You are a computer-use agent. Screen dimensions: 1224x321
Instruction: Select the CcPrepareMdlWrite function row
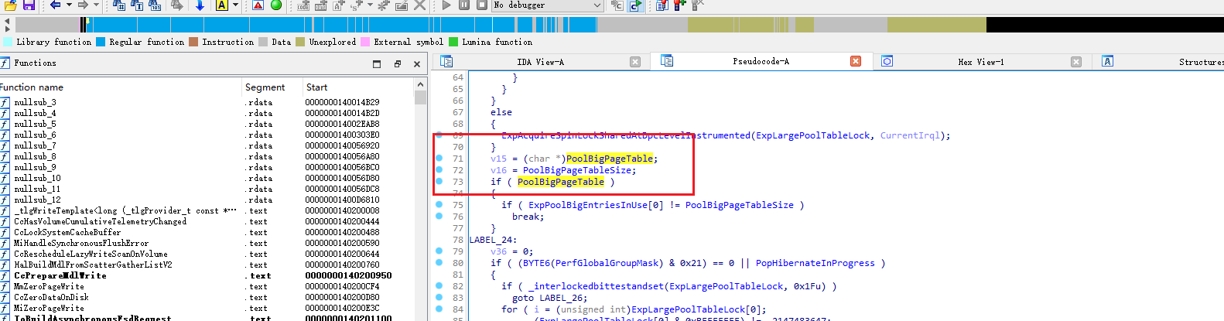pos(207,275)
